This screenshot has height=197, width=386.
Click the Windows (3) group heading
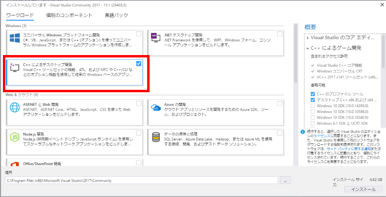pyautogui.click(x=16, y=26)
